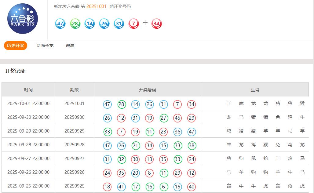
Task: Click the large blue ball 47 in the top banner
Action: [x=60, y=24]
